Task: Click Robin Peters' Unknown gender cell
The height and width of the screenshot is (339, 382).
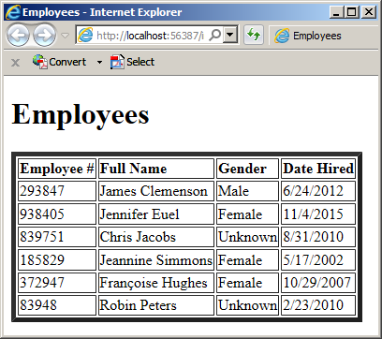Action: click(247, 305)
